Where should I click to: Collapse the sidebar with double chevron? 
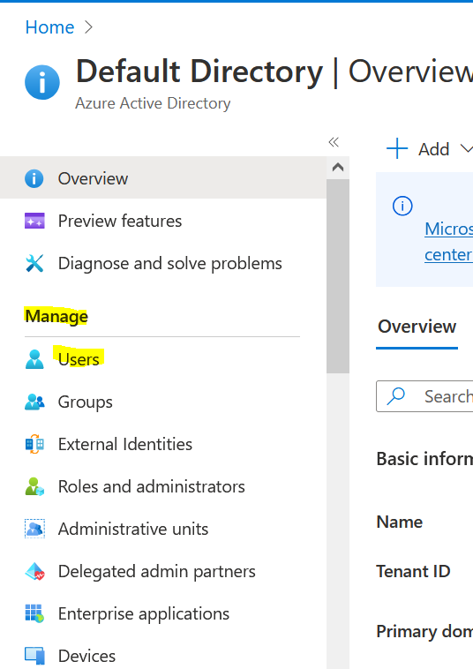tap(334, 142)
